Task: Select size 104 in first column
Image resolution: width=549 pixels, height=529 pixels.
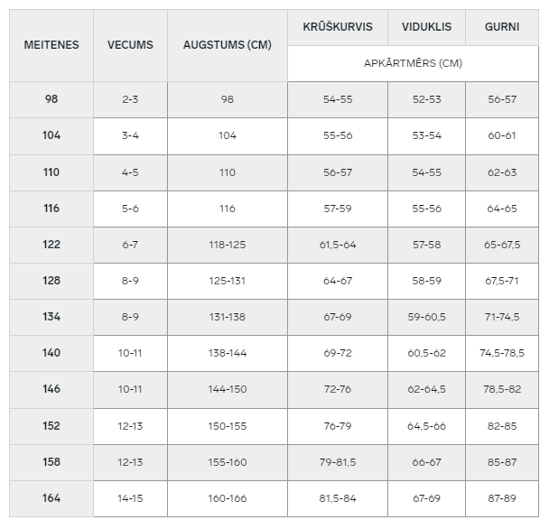Action: click(51, 135)
